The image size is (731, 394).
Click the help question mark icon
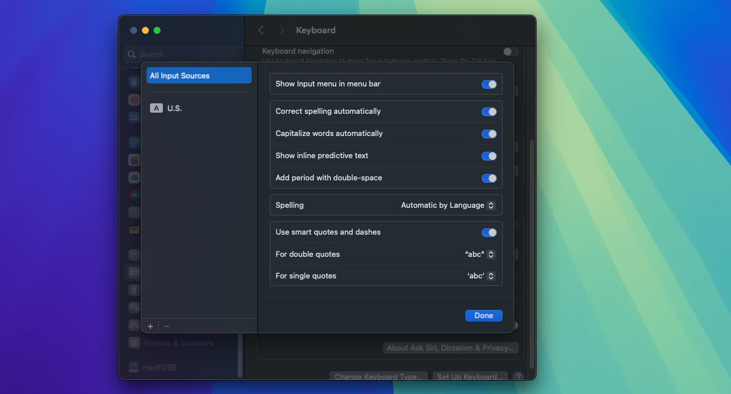[x=518, y=376]
